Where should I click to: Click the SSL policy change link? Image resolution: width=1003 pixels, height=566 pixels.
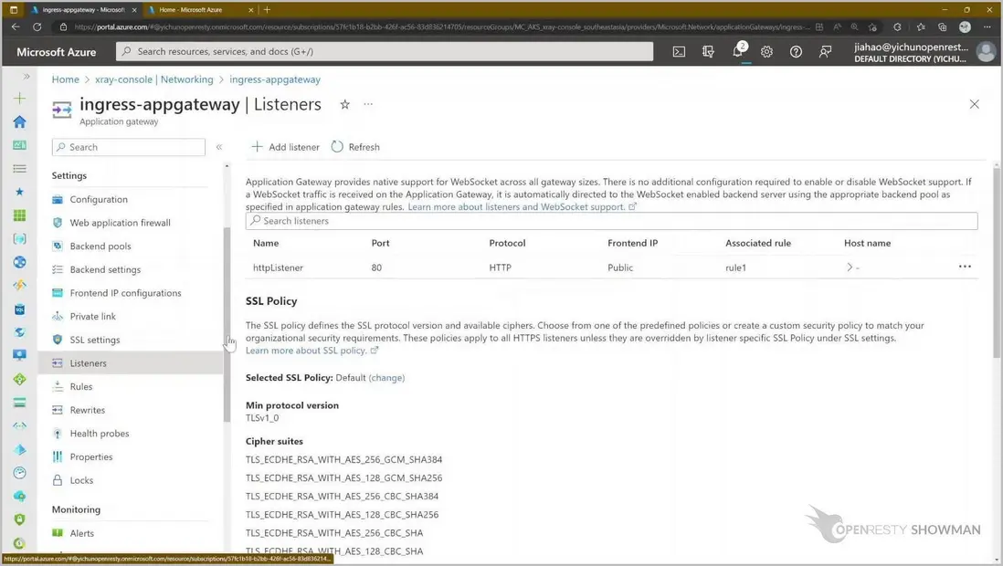386,378
